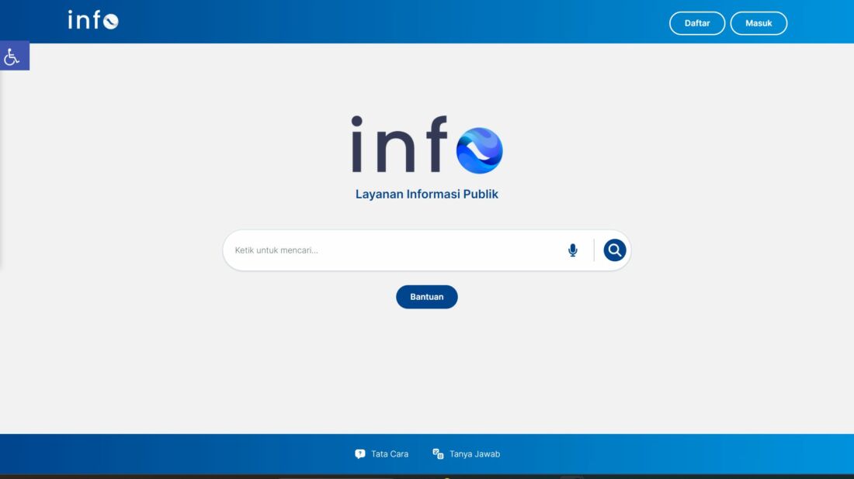
Task: Open the Daftar registration button
Action: pyautogui.click(x=697, y=23)
